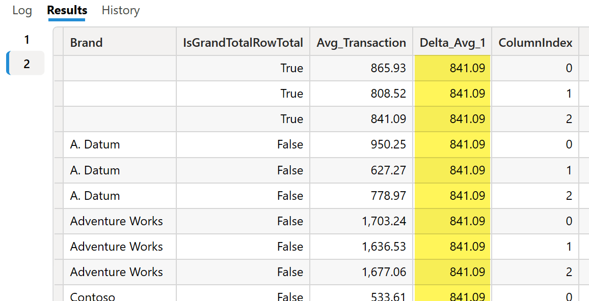Click the highlighted Delta_Avg_1 cell in first row
The image size is (589, 301).
pos(452,68)
